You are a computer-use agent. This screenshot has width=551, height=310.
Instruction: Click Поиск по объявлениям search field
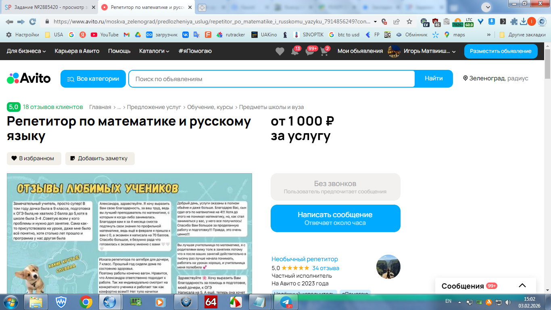click(272, 79)
